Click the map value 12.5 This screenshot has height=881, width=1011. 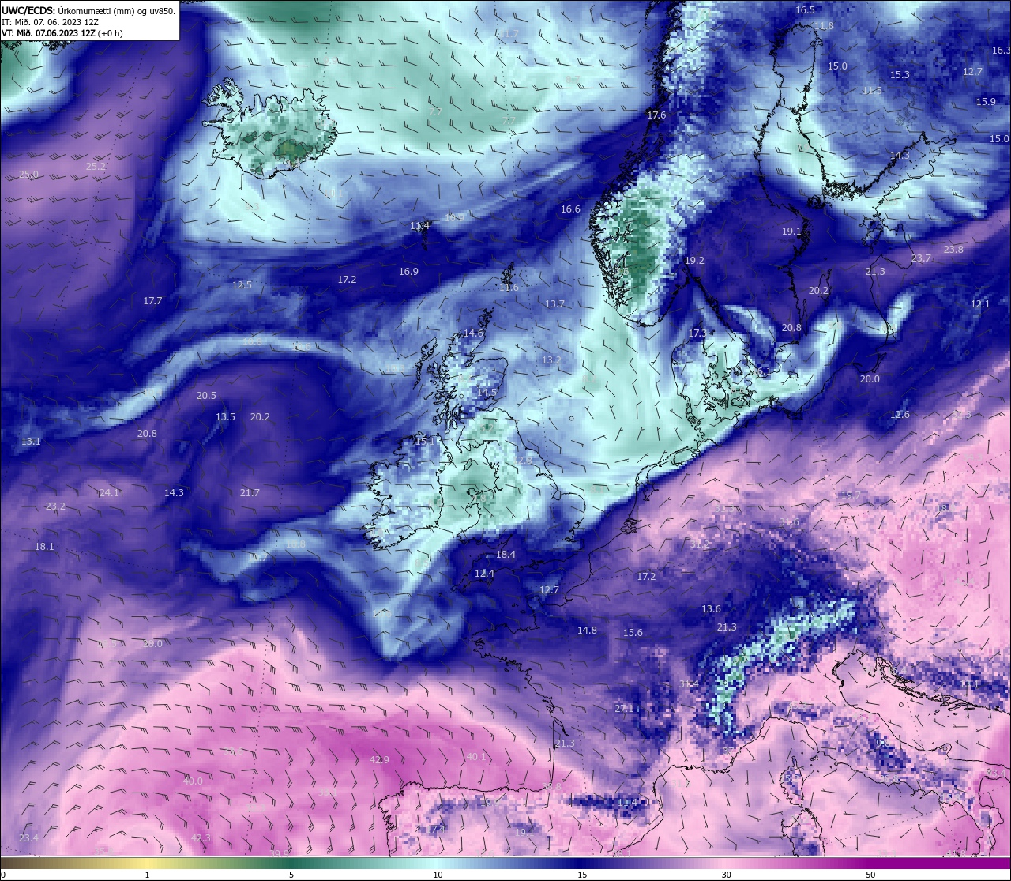[242, 285]
